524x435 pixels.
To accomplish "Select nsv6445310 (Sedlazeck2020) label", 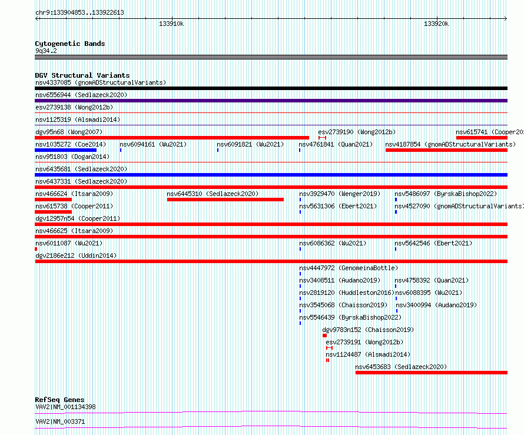I will point(213,194).
